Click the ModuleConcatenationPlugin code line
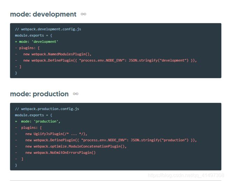227x181 pixels. click(71, 146)
